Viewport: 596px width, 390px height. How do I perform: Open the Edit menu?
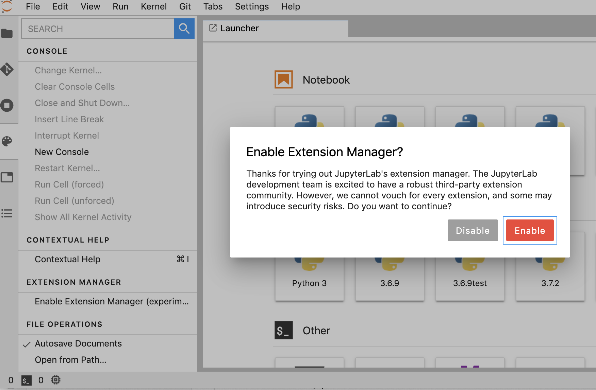coord(60,6)
